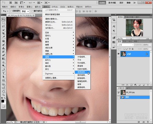This screenshot has height=124, width=153.
Task: Toggle lock transparent pixels in Layers
Action: [124, 49]
